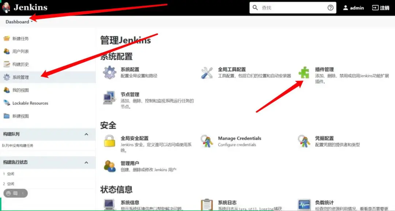Viewport: 395px width, 211px height.
Task: Open 构建历史 in the sidebar
Action: click(x=20, y=64)
